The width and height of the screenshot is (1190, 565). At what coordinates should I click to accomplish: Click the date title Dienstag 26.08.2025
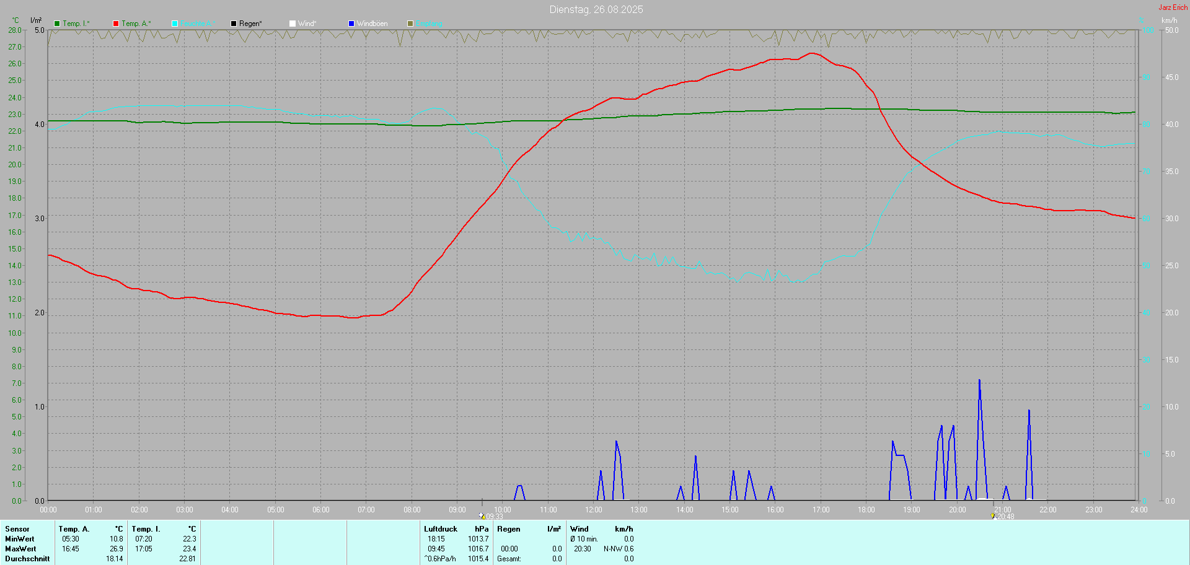click(x=596, y=9)
